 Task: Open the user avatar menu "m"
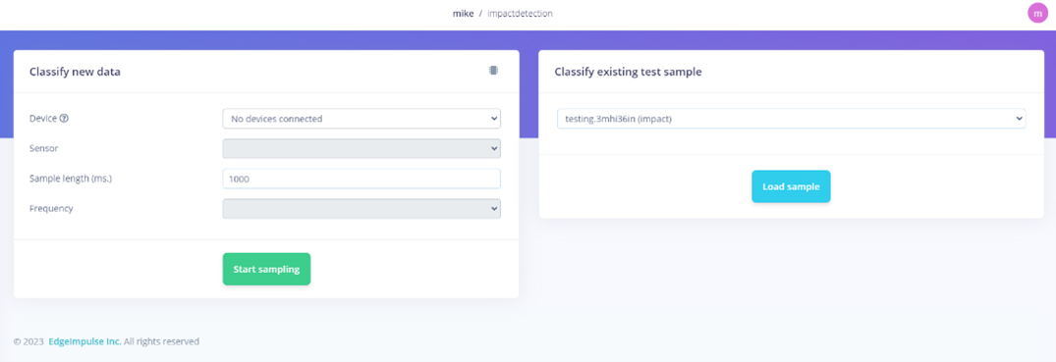tap(1037, 13)
